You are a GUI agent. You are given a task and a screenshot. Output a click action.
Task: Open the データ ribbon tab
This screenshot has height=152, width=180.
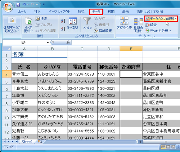pos(96,12)
